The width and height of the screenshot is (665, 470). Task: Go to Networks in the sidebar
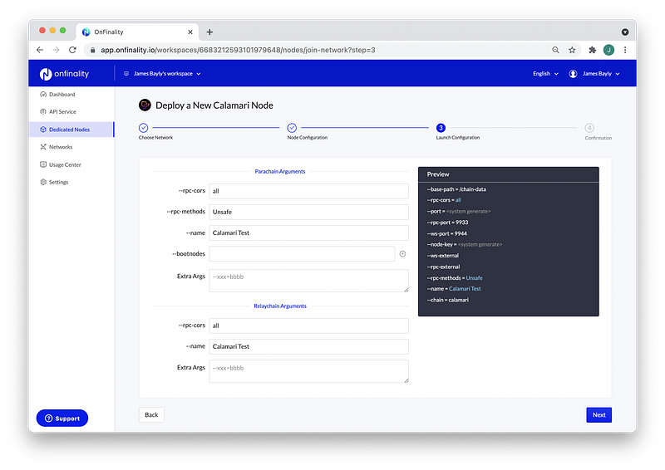pos(56,147)
